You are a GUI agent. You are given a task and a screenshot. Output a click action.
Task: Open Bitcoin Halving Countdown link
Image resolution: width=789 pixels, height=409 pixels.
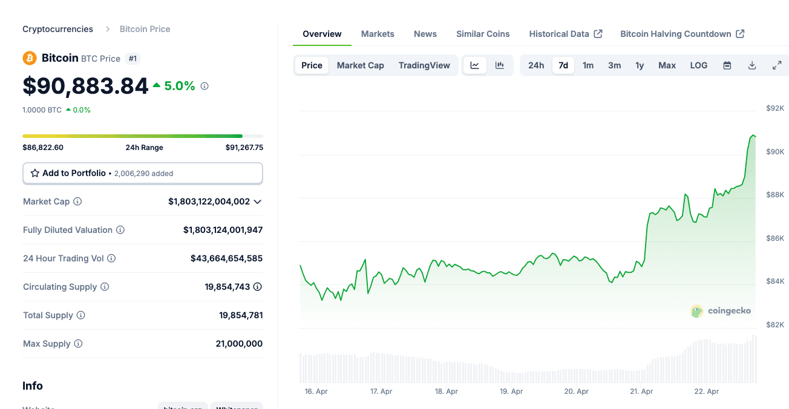(683, 34)
